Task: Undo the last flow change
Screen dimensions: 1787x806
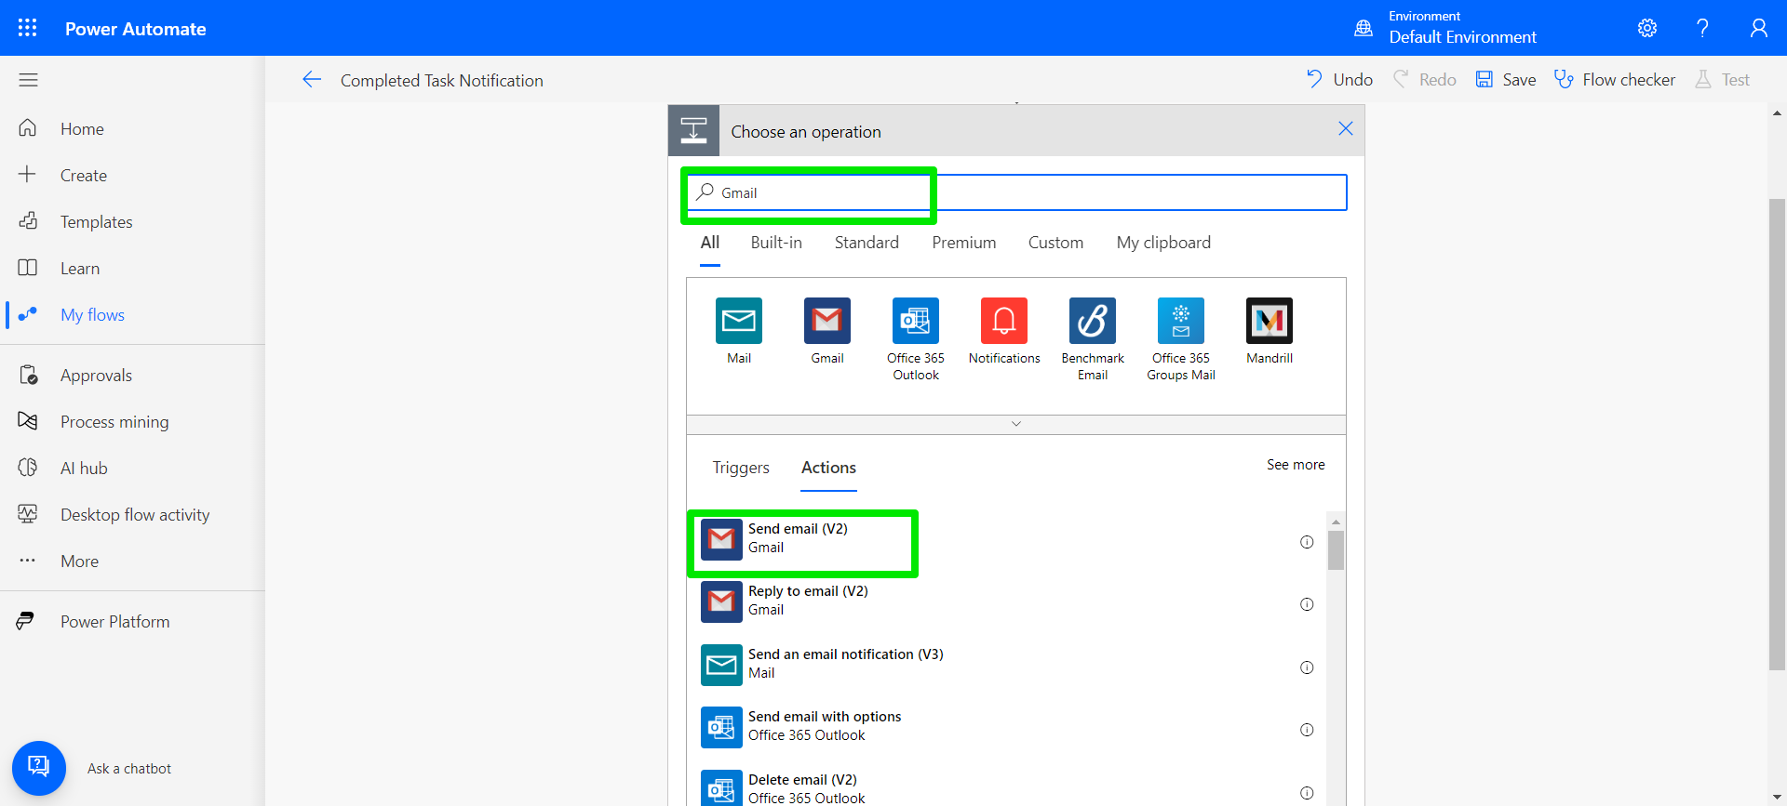Action: (1339, 80)
